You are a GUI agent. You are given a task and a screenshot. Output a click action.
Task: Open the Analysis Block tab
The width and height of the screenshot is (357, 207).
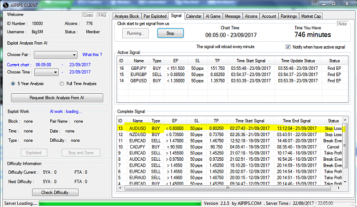(127, 16)
